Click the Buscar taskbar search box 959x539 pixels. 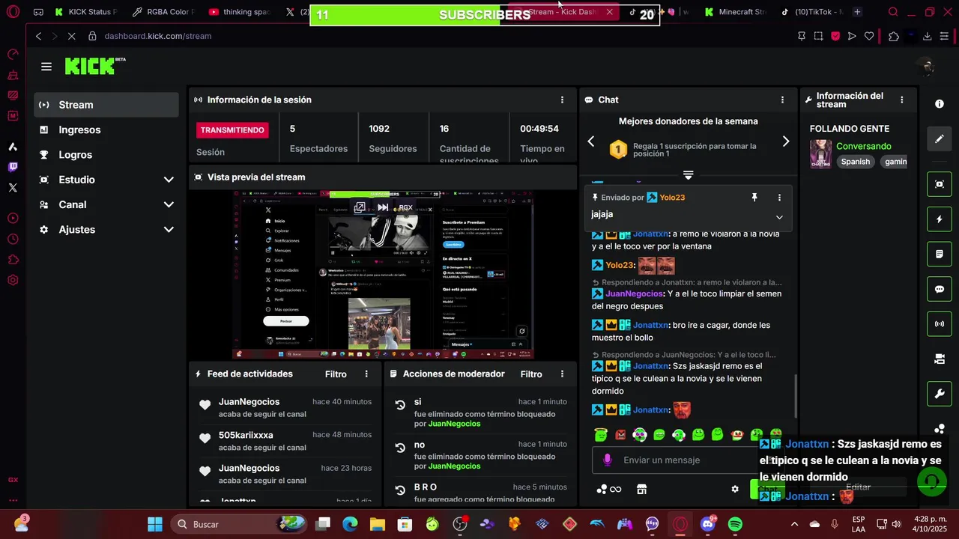[x=238, y=524]
